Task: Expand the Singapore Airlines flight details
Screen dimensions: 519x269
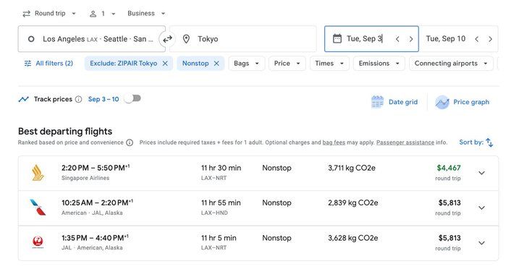Action: tap(481, 173)
